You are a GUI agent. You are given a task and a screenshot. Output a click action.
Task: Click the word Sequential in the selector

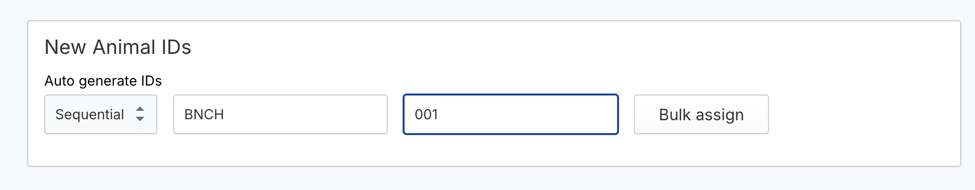click(x=89, y=115)
